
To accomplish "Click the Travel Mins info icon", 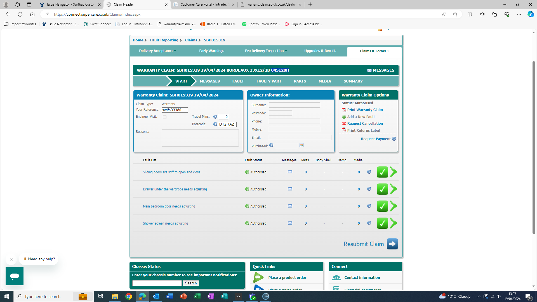I will [x=215, y=117].
